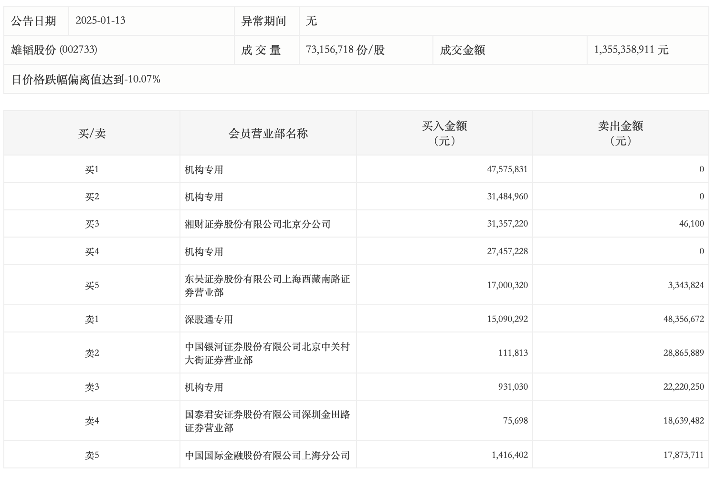The width and height of the screenshot is (716, 477).
Task: Select 湘财证券股份有限公司北京分公司 branch name
Action: (x=257, y=224)
